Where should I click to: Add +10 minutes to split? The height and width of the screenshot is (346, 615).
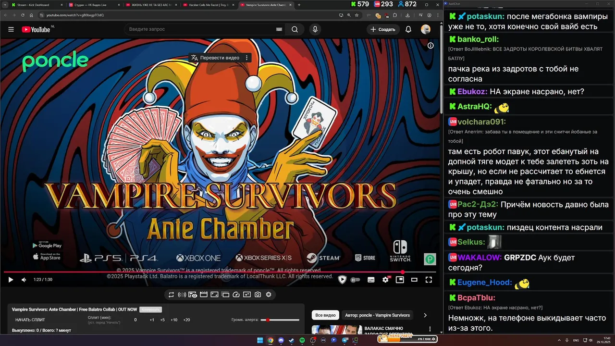(174, 320)
